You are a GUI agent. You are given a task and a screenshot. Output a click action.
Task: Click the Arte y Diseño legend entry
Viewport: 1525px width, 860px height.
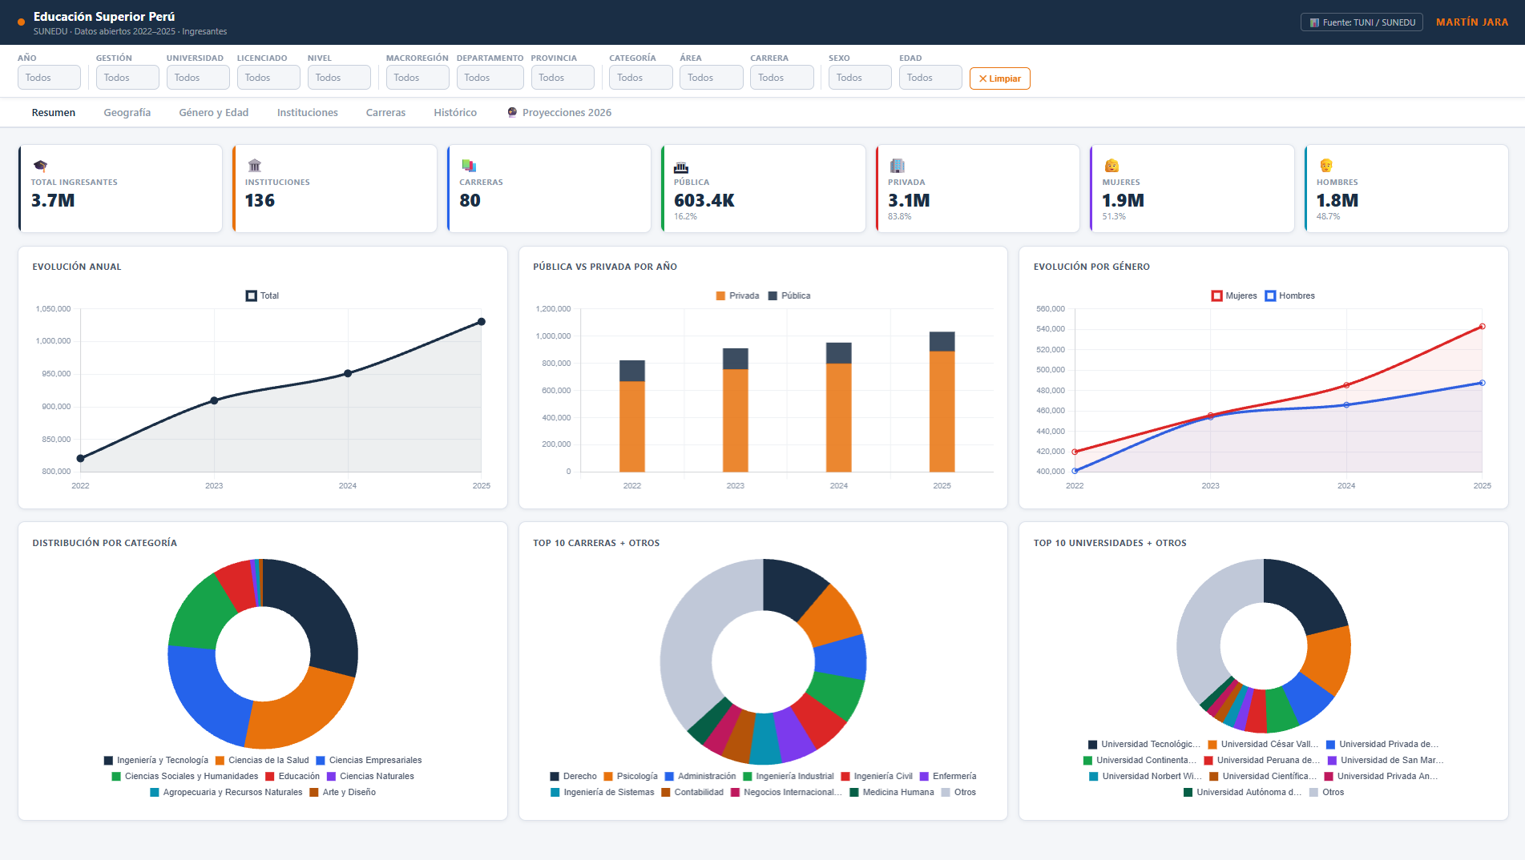(x=342, y=792)
